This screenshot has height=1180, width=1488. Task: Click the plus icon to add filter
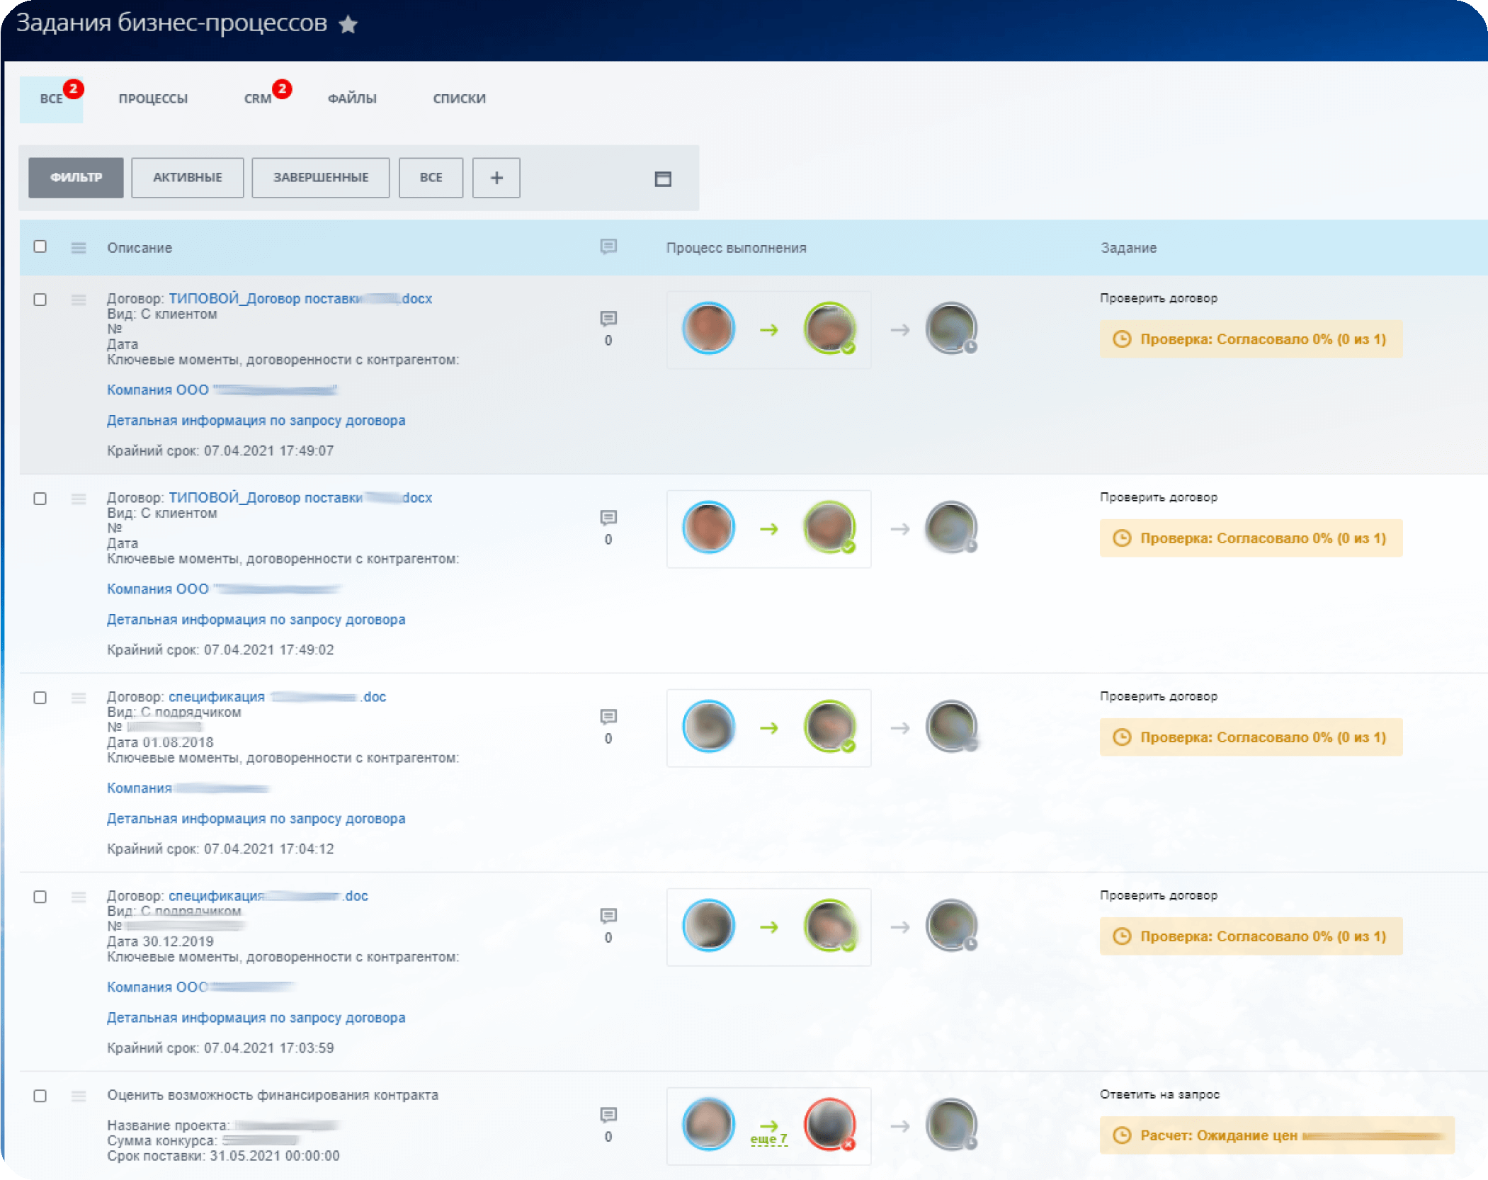tap(496, 178)
